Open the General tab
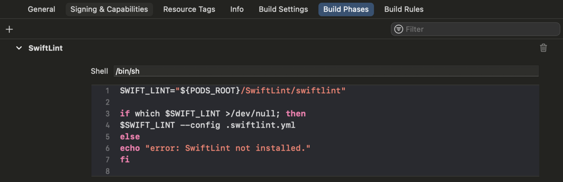The image size is (563, 182). [41, 9]
